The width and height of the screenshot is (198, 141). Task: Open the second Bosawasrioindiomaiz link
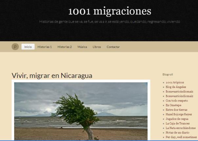tap(179, 96)
